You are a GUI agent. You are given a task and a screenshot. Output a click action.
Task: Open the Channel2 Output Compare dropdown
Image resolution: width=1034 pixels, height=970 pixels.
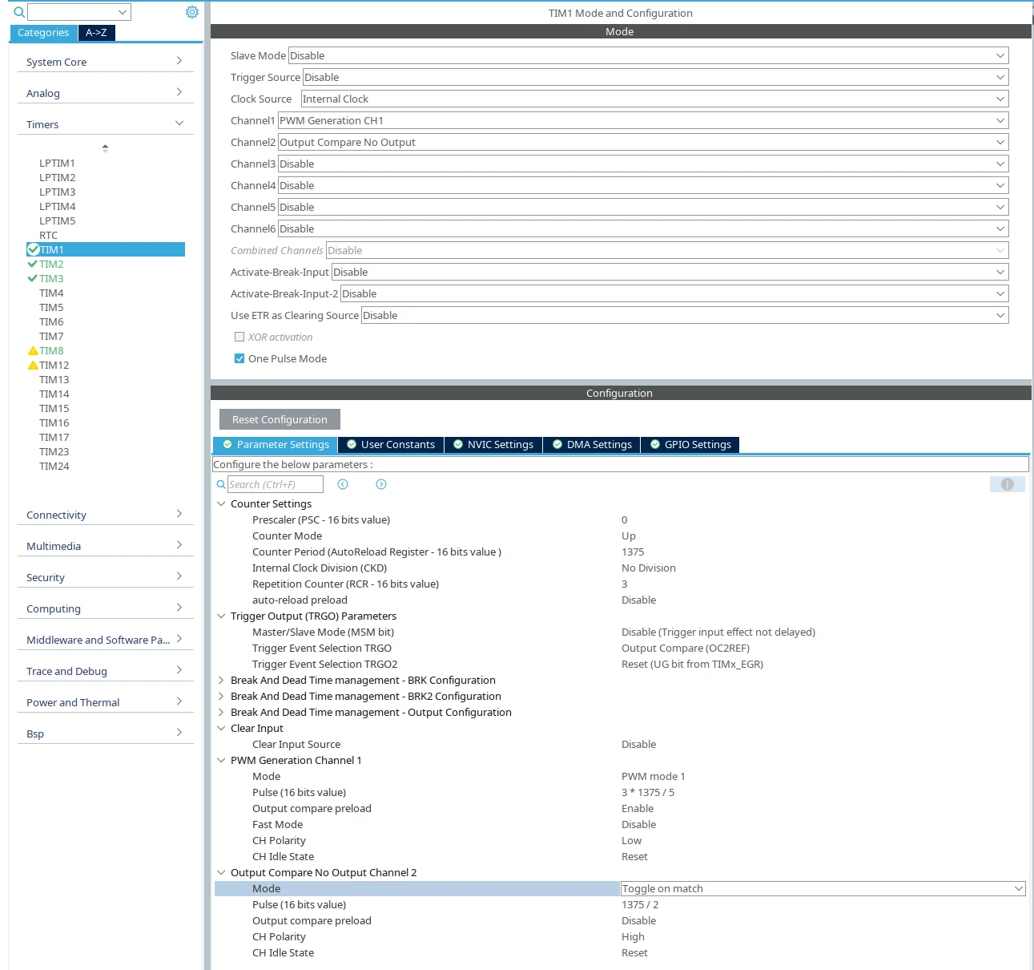click(643, 142)
